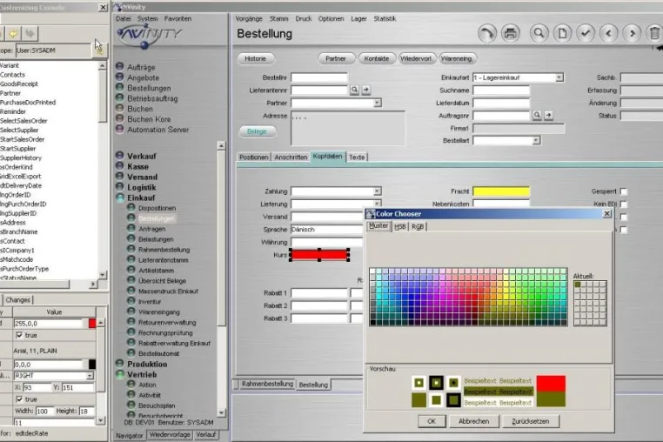Click the yellow Fracht input field

coord(501,191)
